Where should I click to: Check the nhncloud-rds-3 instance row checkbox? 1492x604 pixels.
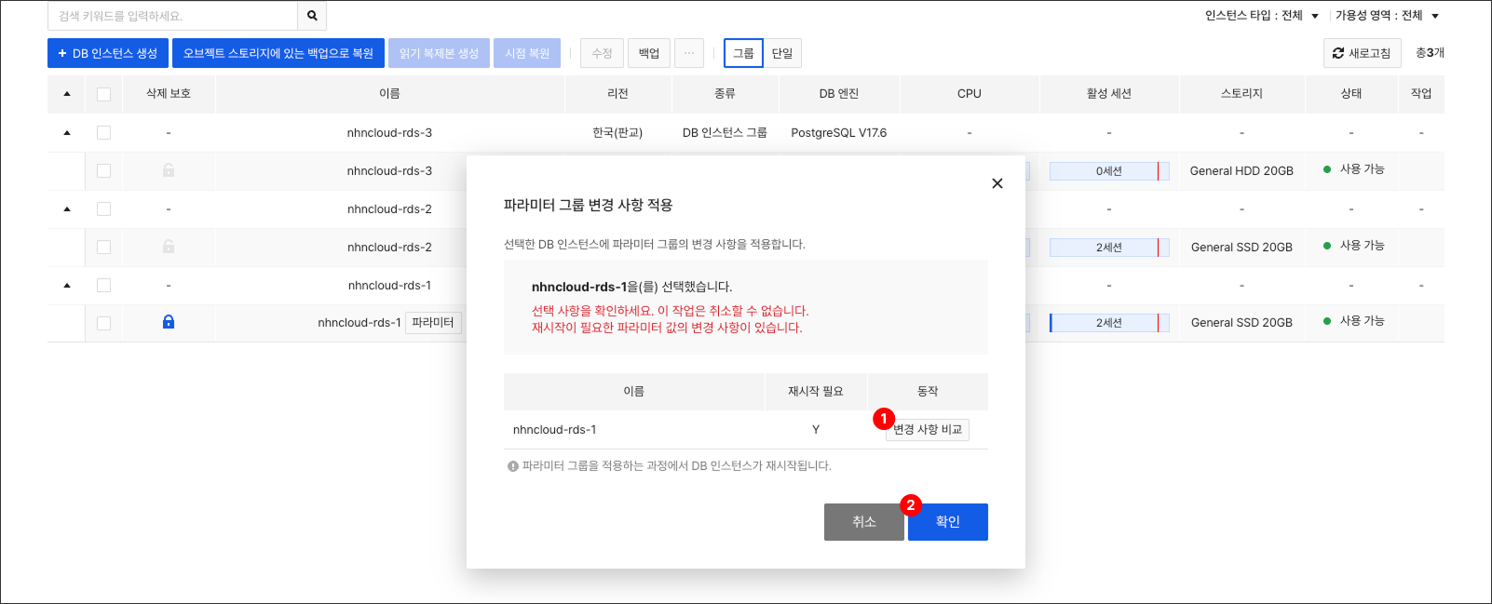[x=103, y=171]
